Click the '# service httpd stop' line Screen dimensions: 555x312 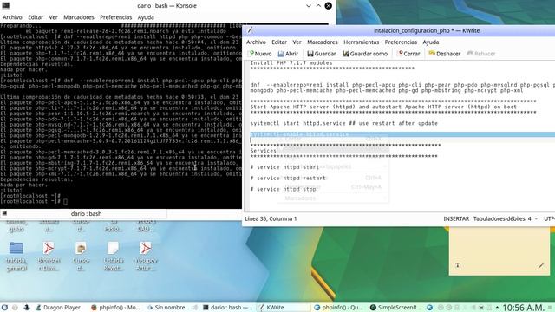click(x=283, y=189)
